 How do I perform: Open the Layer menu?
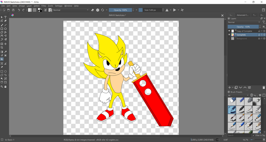click(x=29, y=6)
